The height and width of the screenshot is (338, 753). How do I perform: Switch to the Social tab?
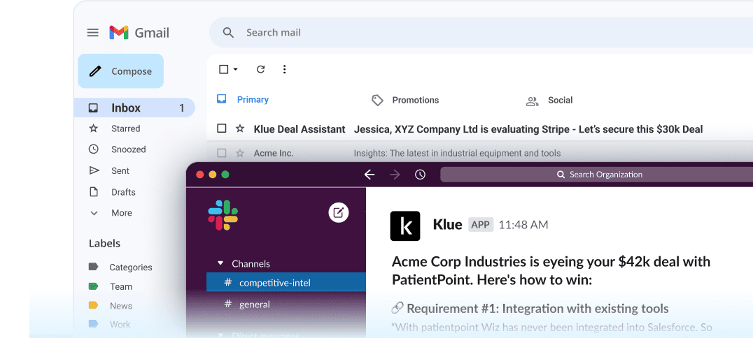pyautogui.click(x=549, y=101)
